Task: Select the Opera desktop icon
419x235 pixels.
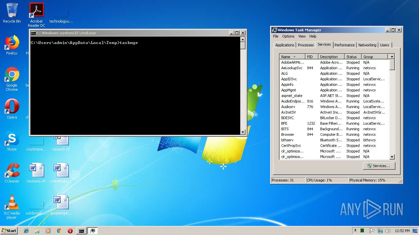Action: pos(12,109)
